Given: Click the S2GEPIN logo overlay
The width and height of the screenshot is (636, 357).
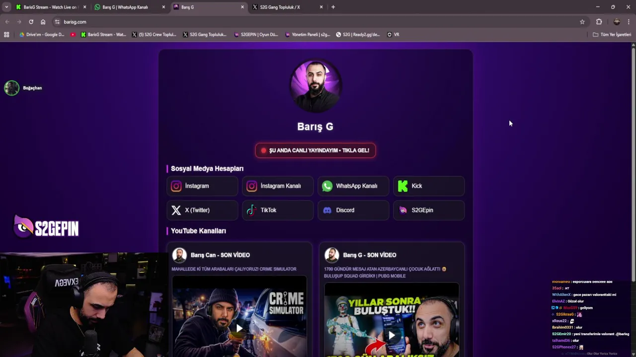Looking at the screenshot, I should (46, 228).
